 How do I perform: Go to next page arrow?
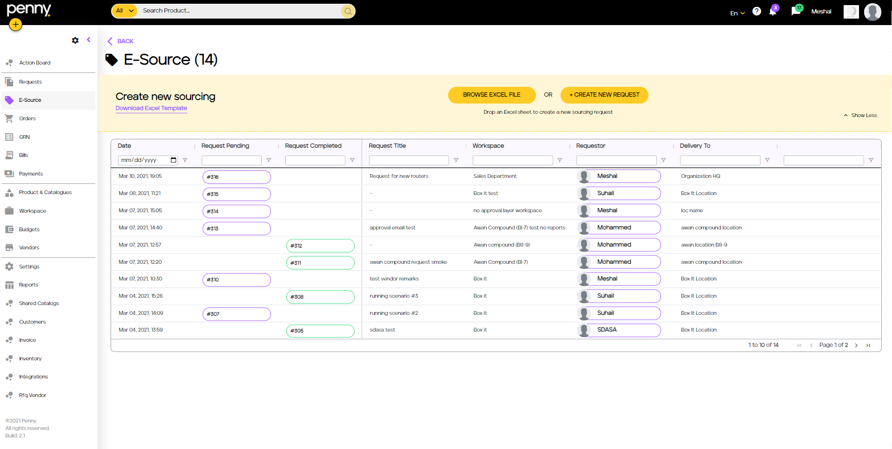coord(856,345)
